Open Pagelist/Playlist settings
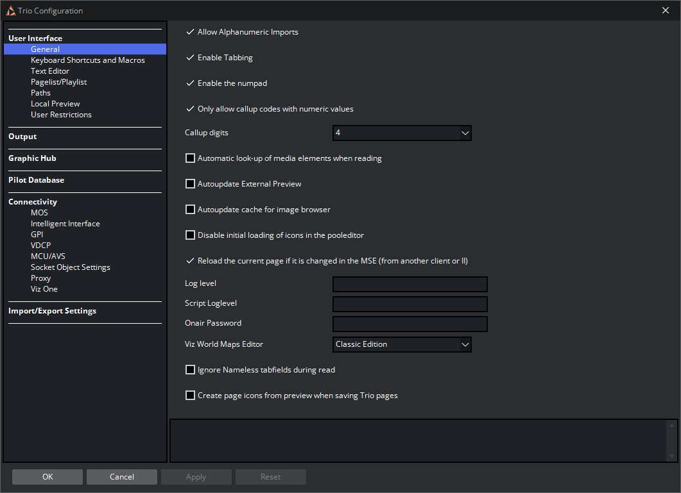Image resolution: width=681 pixels, height=493 pixels. [58, 82]
